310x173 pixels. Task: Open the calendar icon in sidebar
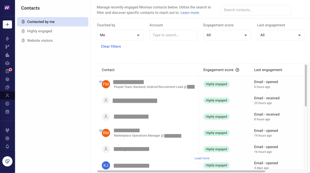8,112
